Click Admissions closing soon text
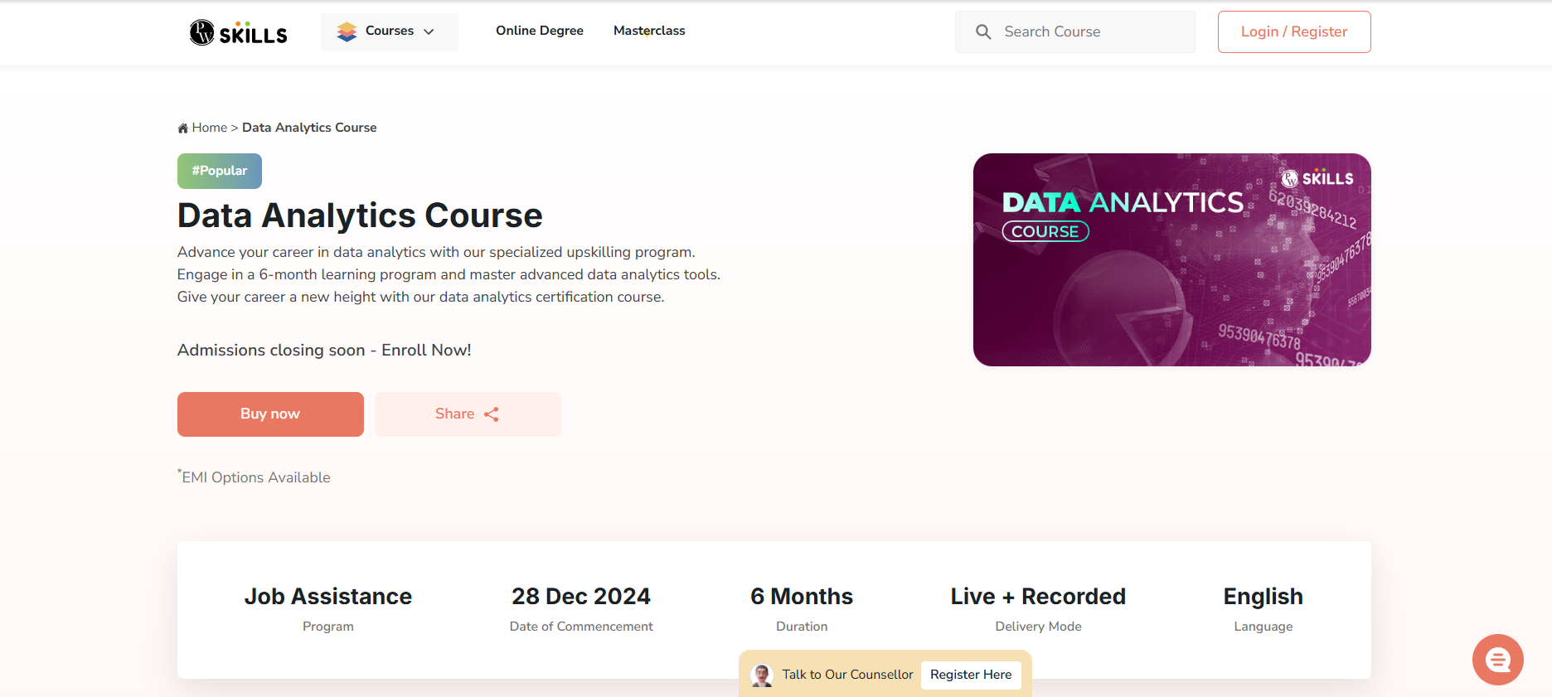The height and width of the screenshot is (697, 1552). [324, 350]
